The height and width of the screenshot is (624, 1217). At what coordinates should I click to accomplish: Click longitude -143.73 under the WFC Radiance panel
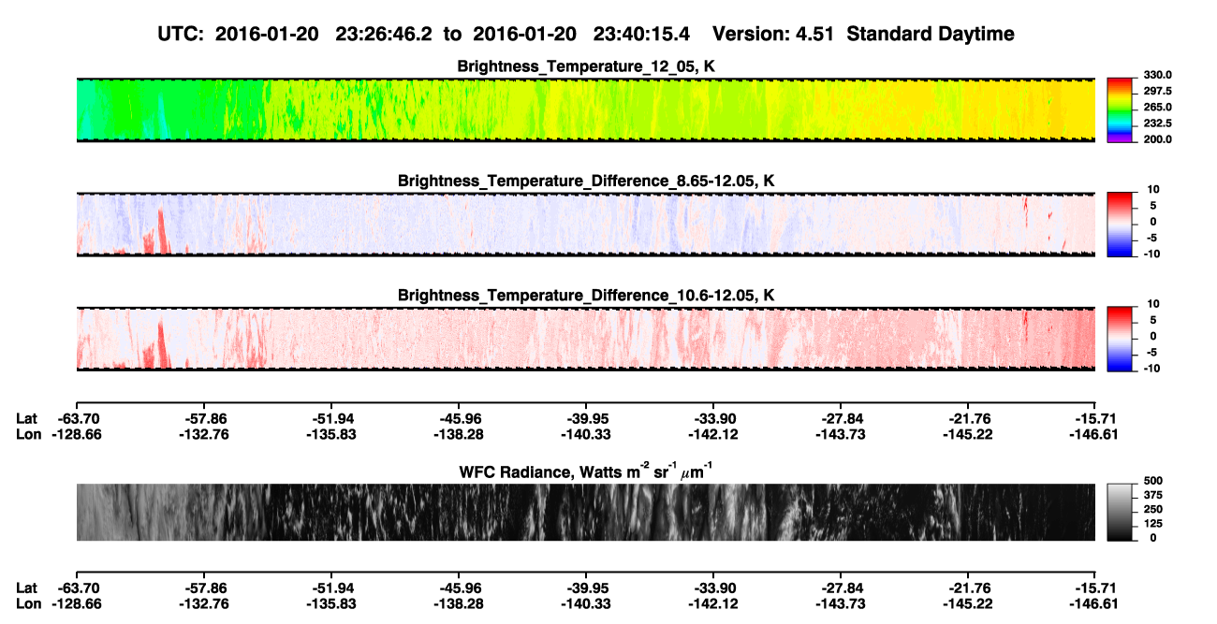coord(841,603)
